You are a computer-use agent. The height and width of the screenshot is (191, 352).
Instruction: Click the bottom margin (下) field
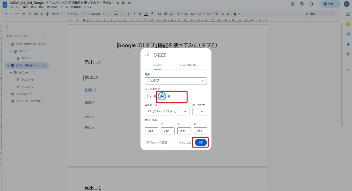point(168,131)
